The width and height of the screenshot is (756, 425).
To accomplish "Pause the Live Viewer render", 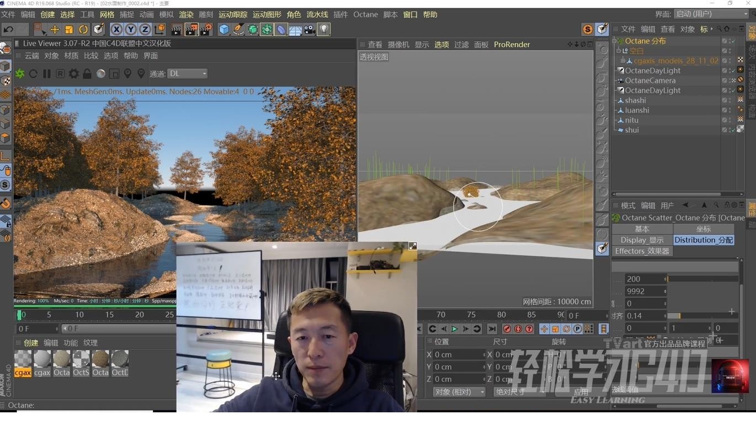I will (47, 73).
